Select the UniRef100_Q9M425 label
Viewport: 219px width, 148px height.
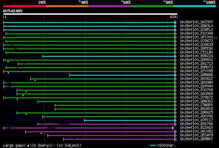(x=196, y=113)
